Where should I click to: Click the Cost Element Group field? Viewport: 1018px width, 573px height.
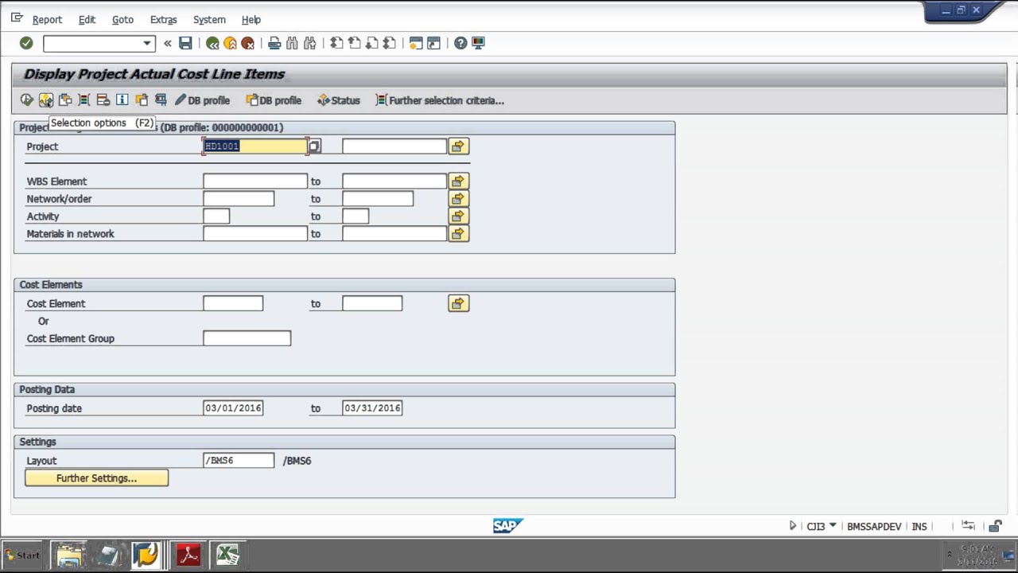(x=247, y=338)
